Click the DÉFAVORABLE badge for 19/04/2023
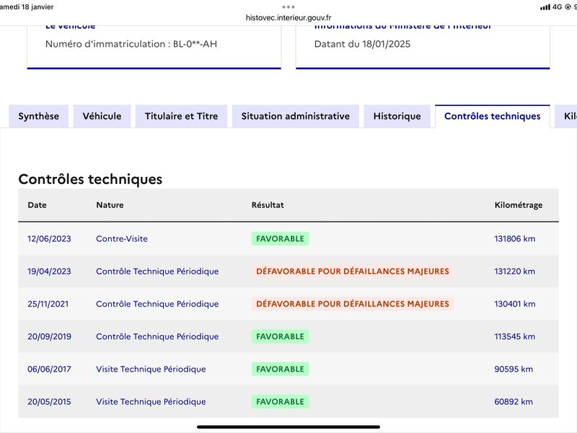Viewport: 577px width, 433px height. [x=353, y=271]
